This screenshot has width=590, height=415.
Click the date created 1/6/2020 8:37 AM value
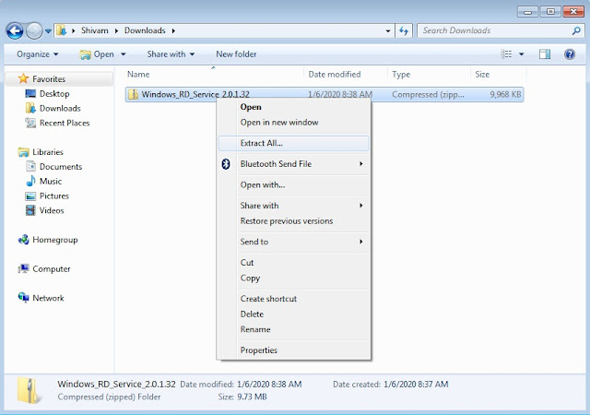[x=416, y=385]
